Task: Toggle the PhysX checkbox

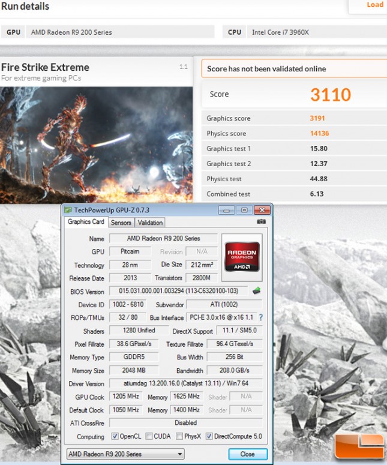Action: point(179,436)
